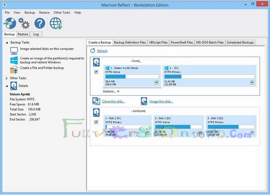Toggle the SAMSUNG disk checkbox

[x=96, y=122]
